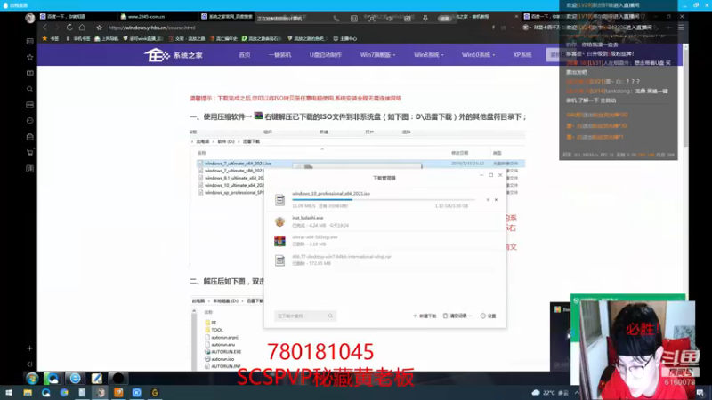
Task: Go back with the browser back arrow
Action: coord(44,28)
